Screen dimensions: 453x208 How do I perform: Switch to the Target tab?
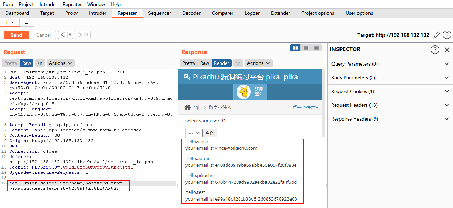click(47, 13)
